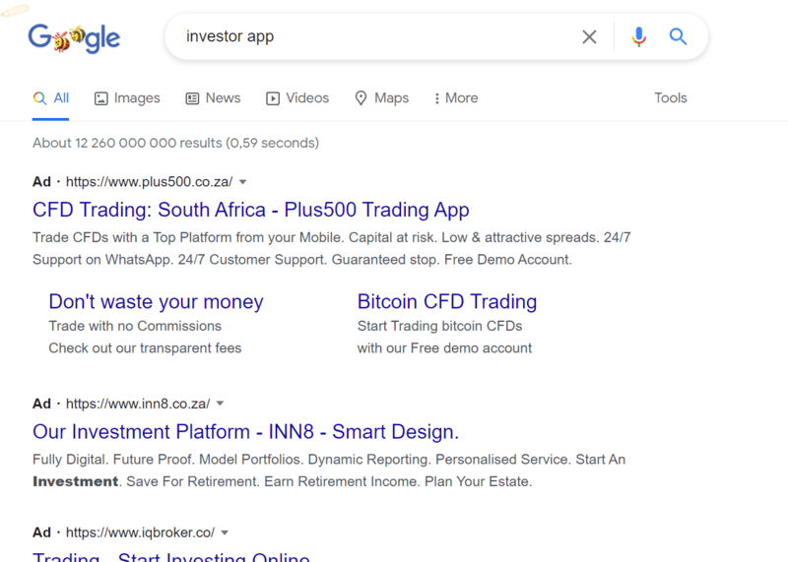The width and height of the screenshot is (788, 562).
Task: Expand dropdown arrow next to iqbroker.co URL
Action: click(225, 532)
